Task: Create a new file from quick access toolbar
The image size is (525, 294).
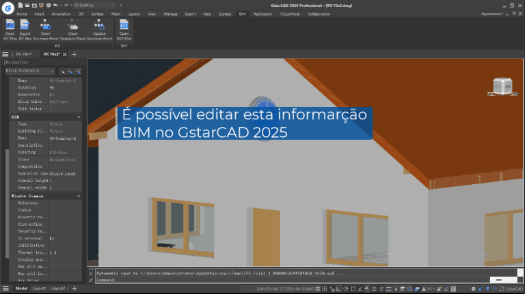Action: coord(21,5)
